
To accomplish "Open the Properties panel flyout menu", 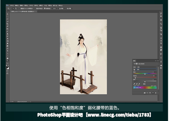I will 158,61.
